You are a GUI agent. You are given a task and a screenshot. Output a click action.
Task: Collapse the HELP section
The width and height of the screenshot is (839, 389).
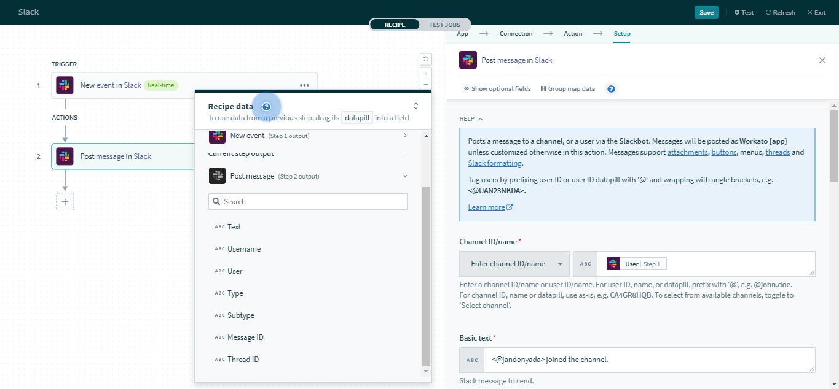point(471,119)
